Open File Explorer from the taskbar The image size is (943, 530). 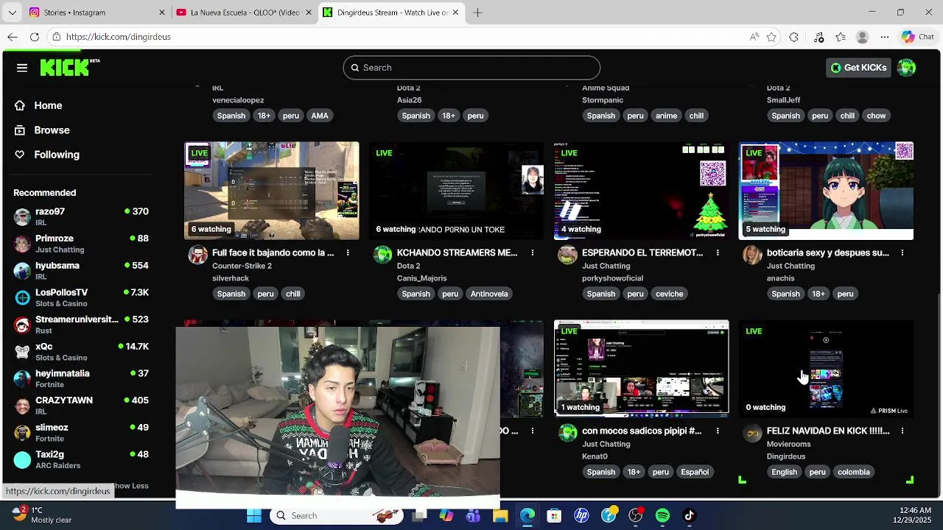click(500, 516)
